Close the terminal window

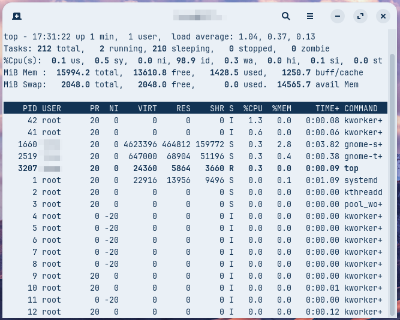click(383, 16)
